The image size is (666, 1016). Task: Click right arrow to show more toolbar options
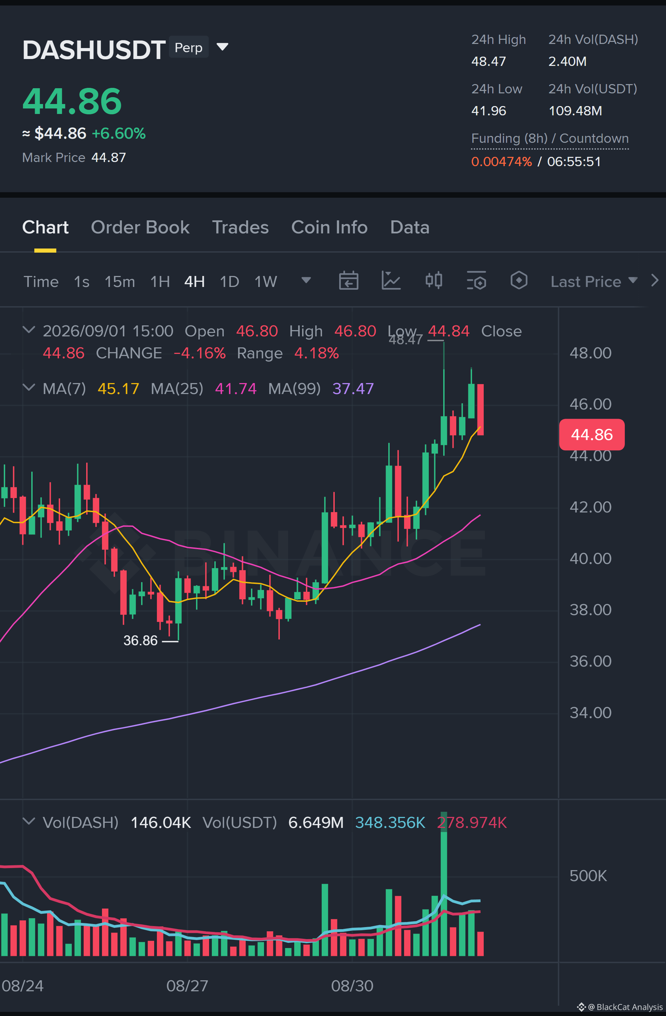click(654, 280)
